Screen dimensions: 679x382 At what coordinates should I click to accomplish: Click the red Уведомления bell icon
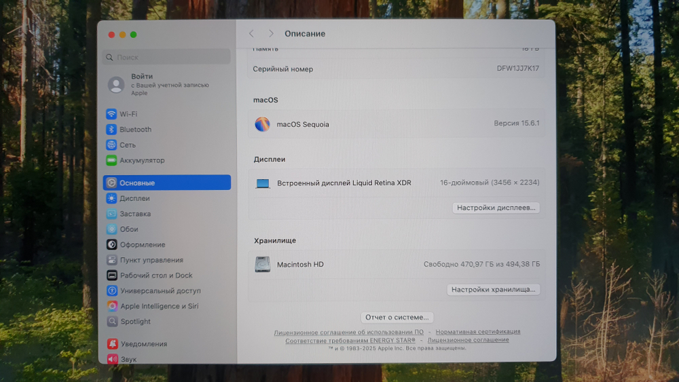(x=113, y=344)
